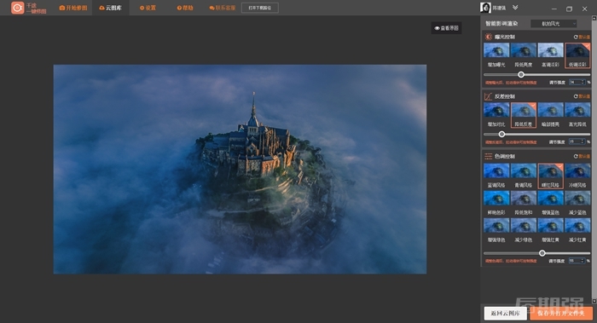Screen dimensions: 597x323
Task: Expand the user account chevron menu
Action: click(x=515, y=8)
